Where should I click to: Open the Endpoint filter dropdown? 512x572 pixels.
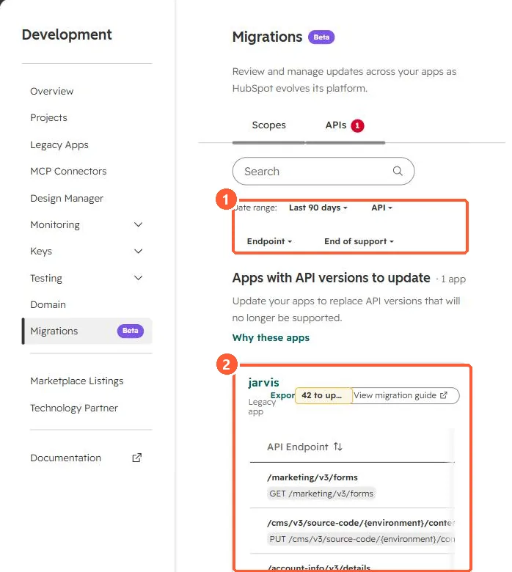pyautogui.click(x=269, y=241)
